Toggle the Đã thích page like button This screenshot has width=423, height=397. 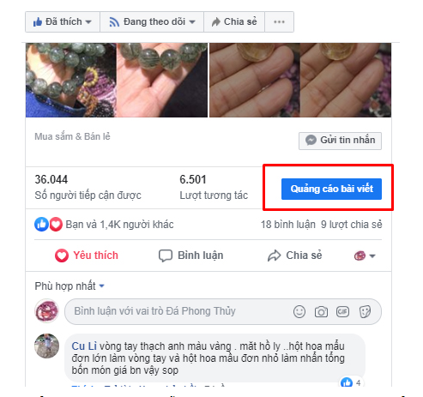(x=63, y=21)
